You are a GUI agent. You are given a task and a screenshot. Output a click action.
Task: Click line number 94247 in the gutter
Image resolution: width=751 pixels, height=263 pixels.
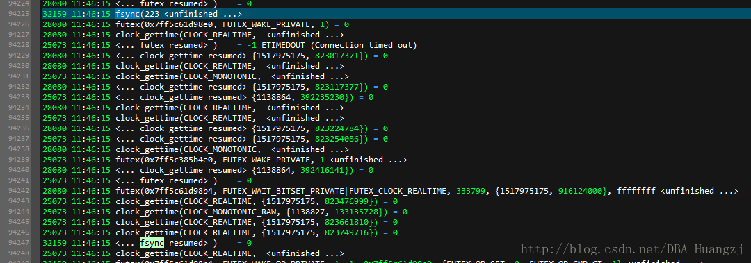[x=19, y=243]
